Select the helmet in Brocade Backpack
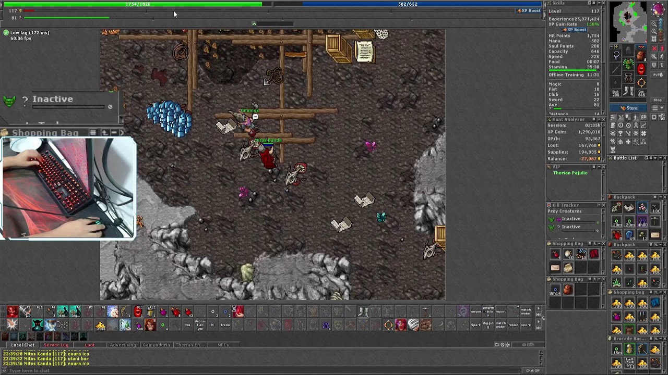 630,349
